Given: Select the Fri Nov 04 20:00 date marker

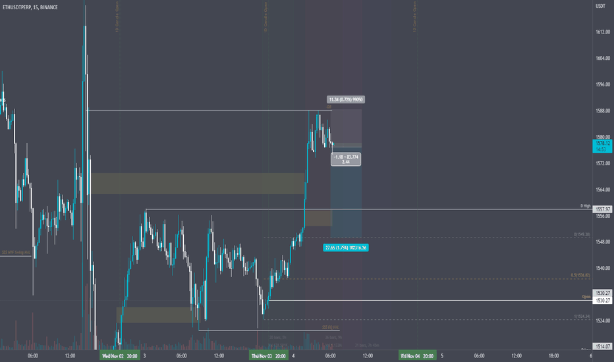Looking at the screenshot, I should (418, 355).
